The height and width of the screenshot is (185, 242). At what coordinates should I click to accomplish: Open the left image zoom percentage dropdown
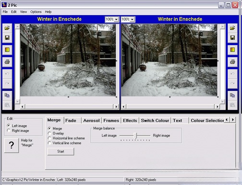pos(116,19)
